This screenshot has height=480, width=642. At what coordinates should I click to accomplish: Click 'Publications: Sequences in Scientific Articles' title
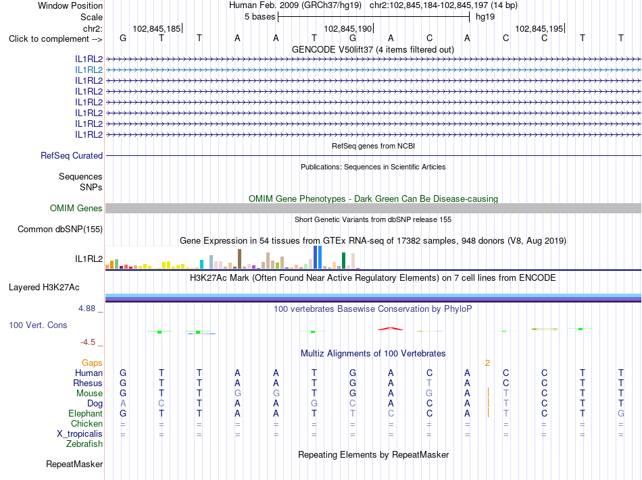[x=373, y=167]
